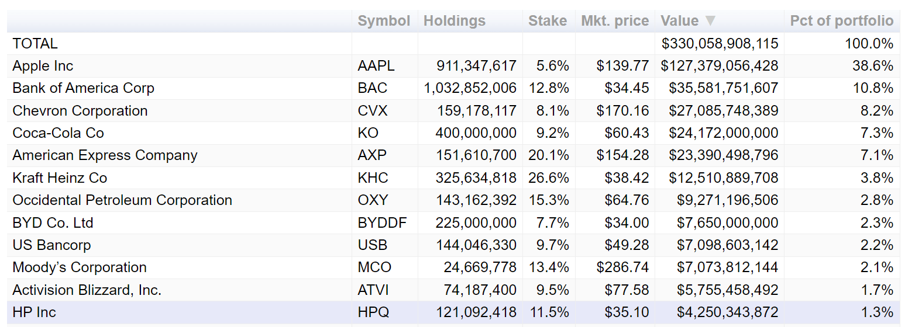Sort by the Stake column header
Image resolution: width=905 pixels, height=327 pixels.
point(548,21)
